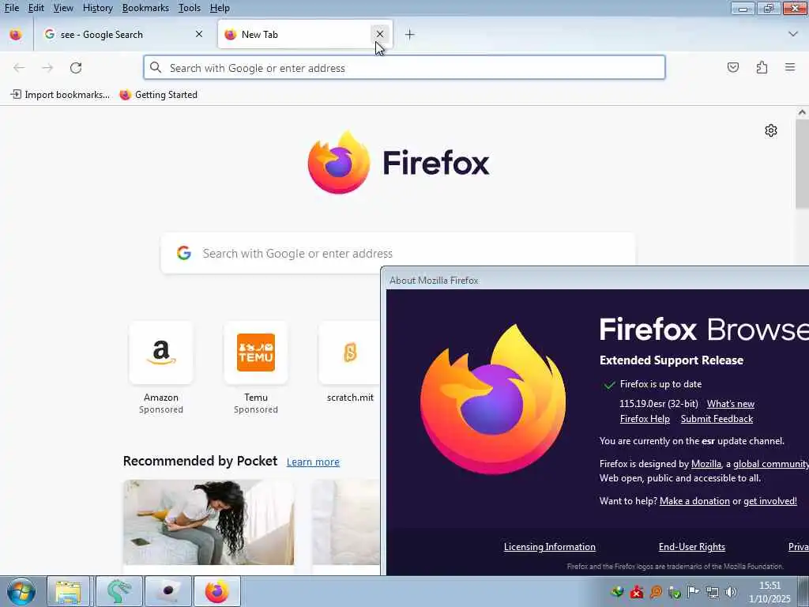This screenshot has width=809, height=607.
Task: Close the 'see - Google Search' tab
Action: (x=199, y=34)
